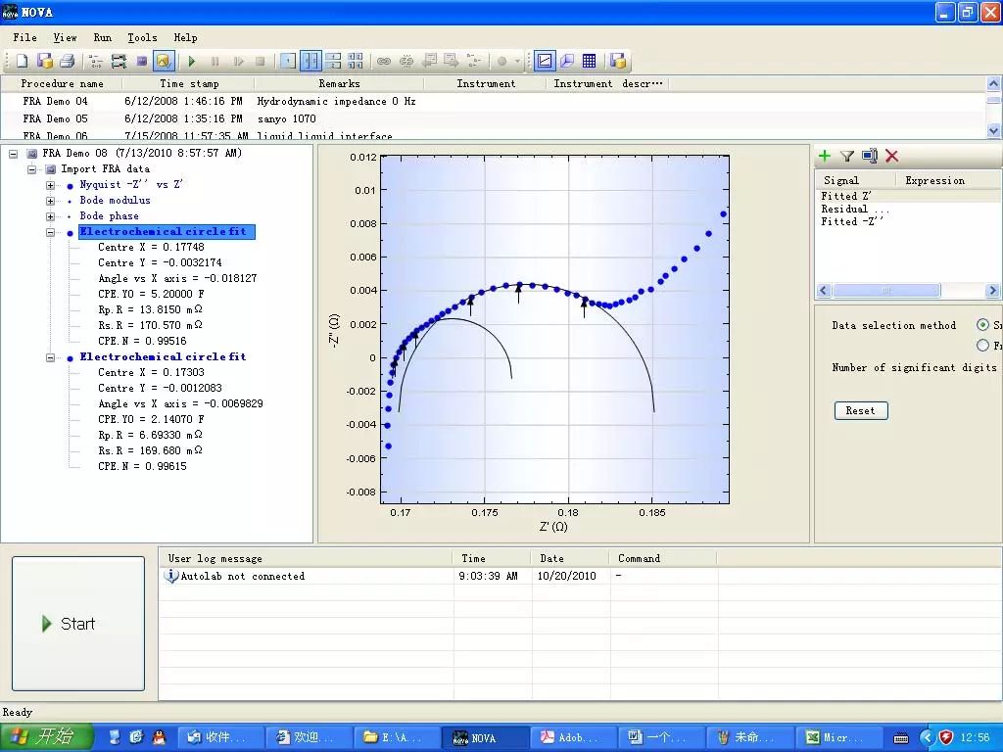Screen dimensions: 1003x752
Task: Collapse the Import FRA data node
Action: [x=31, y=169]
